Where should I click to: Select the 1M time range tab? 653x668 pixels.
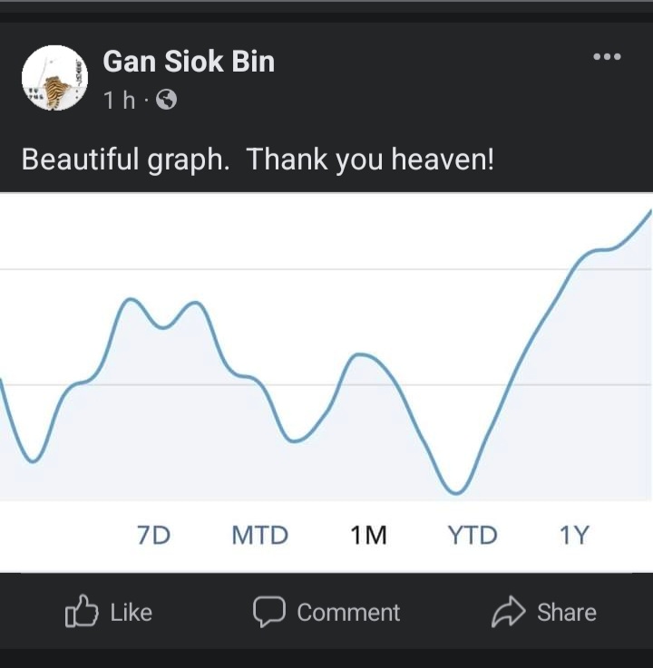(x=368, y=536)
